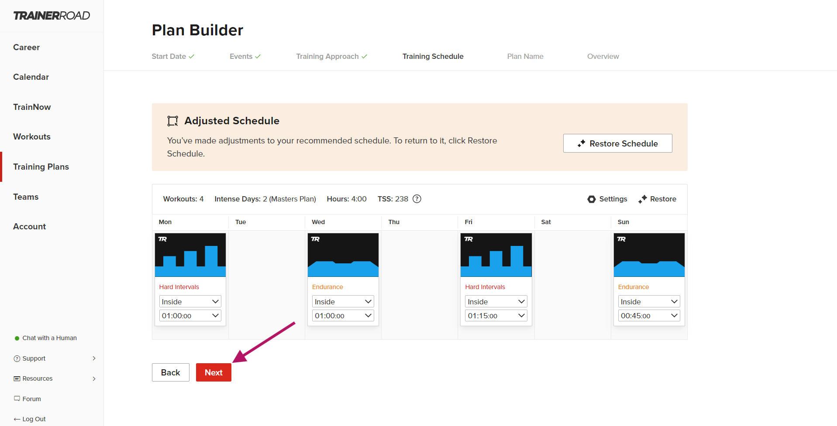Go to Calendar in sidebar
Image resolution: width=837 pixels, height=426 pixels.
pos(31,77)
